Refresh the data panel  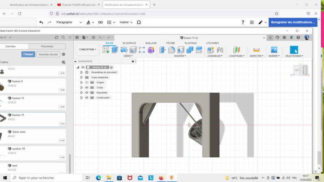pyautogui.click(x=57, y=37)
